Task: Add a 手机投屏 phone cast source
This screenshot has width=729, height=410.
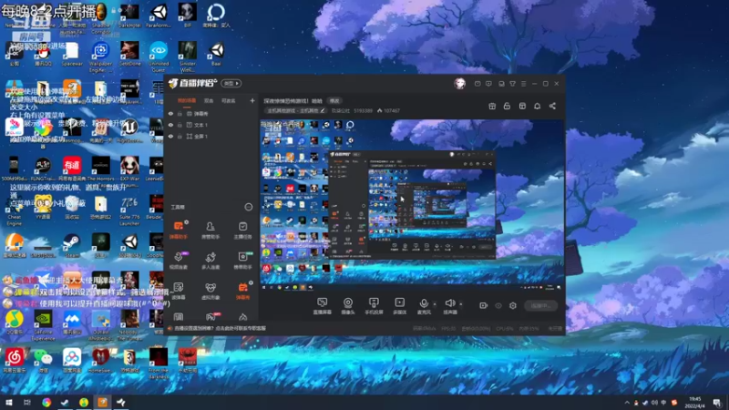Action: pyautogui.click(x=374, y=306)
